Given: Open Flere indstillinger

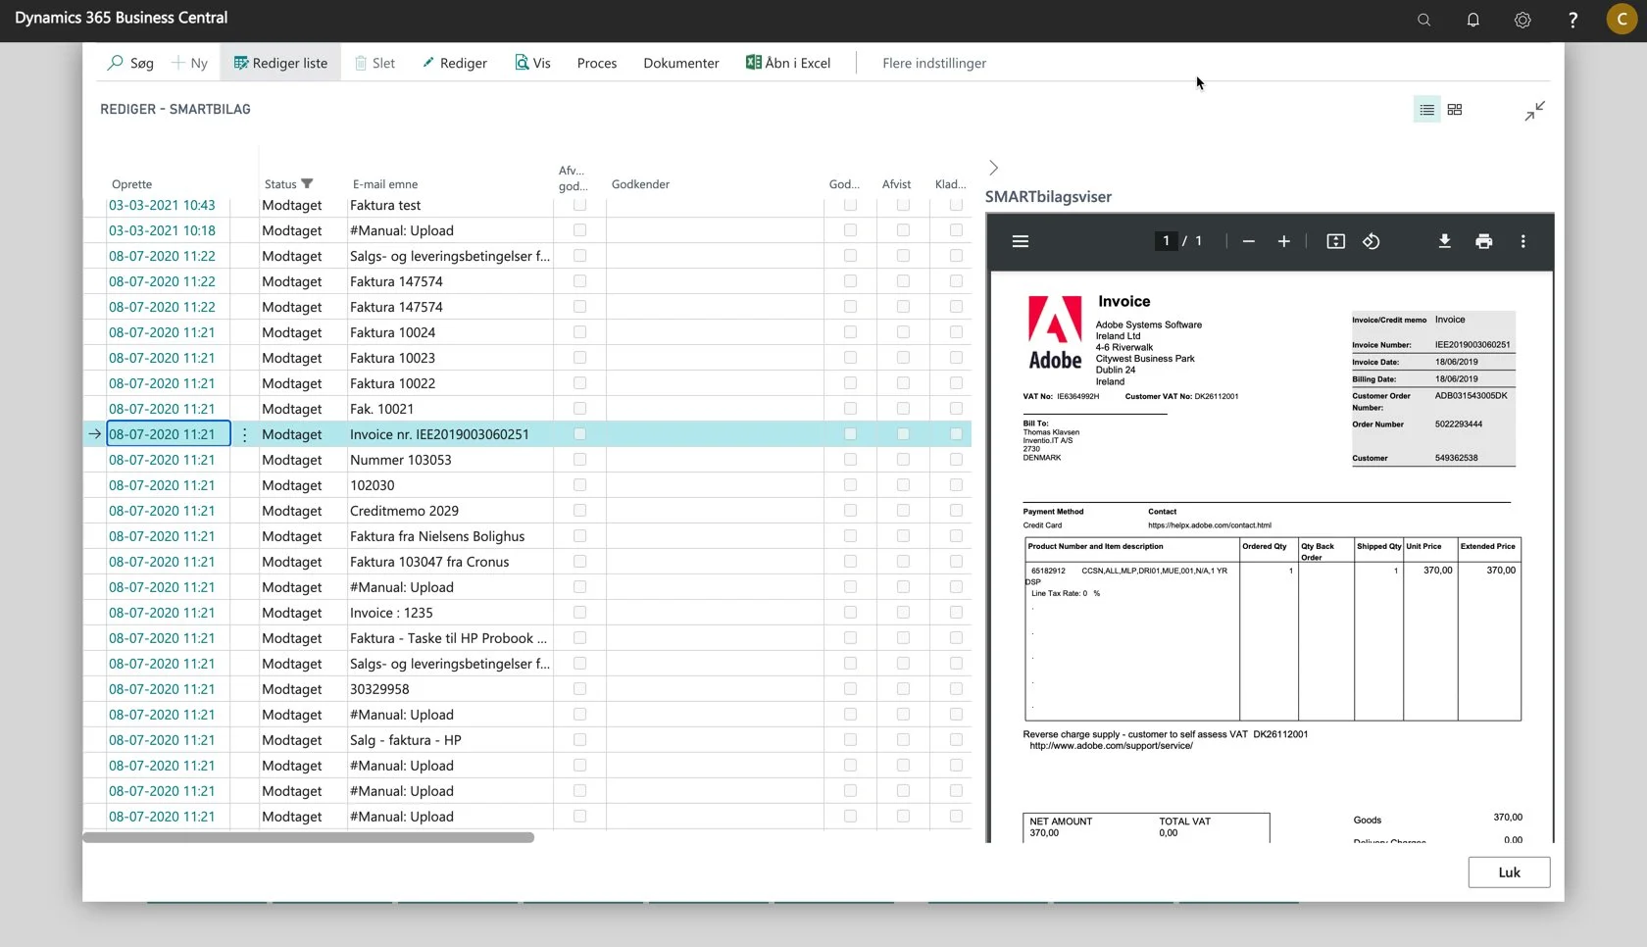Looking at the screenshot, I should tap(934, 63).
